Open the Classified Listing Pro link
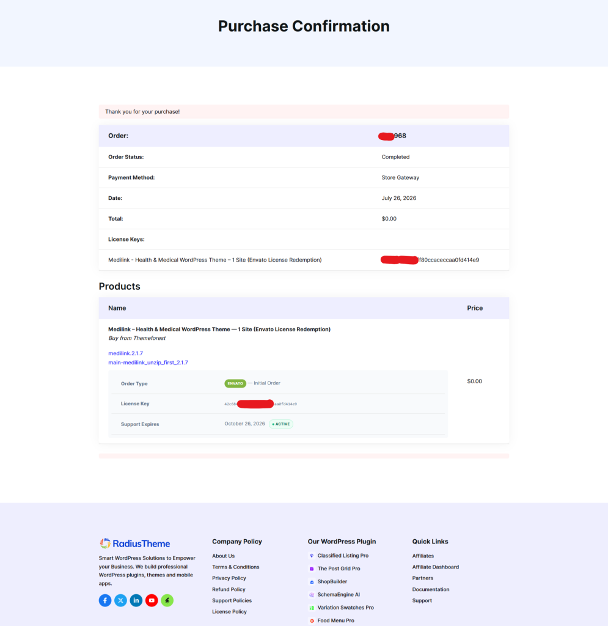608x626 pixels. point(343,556)
